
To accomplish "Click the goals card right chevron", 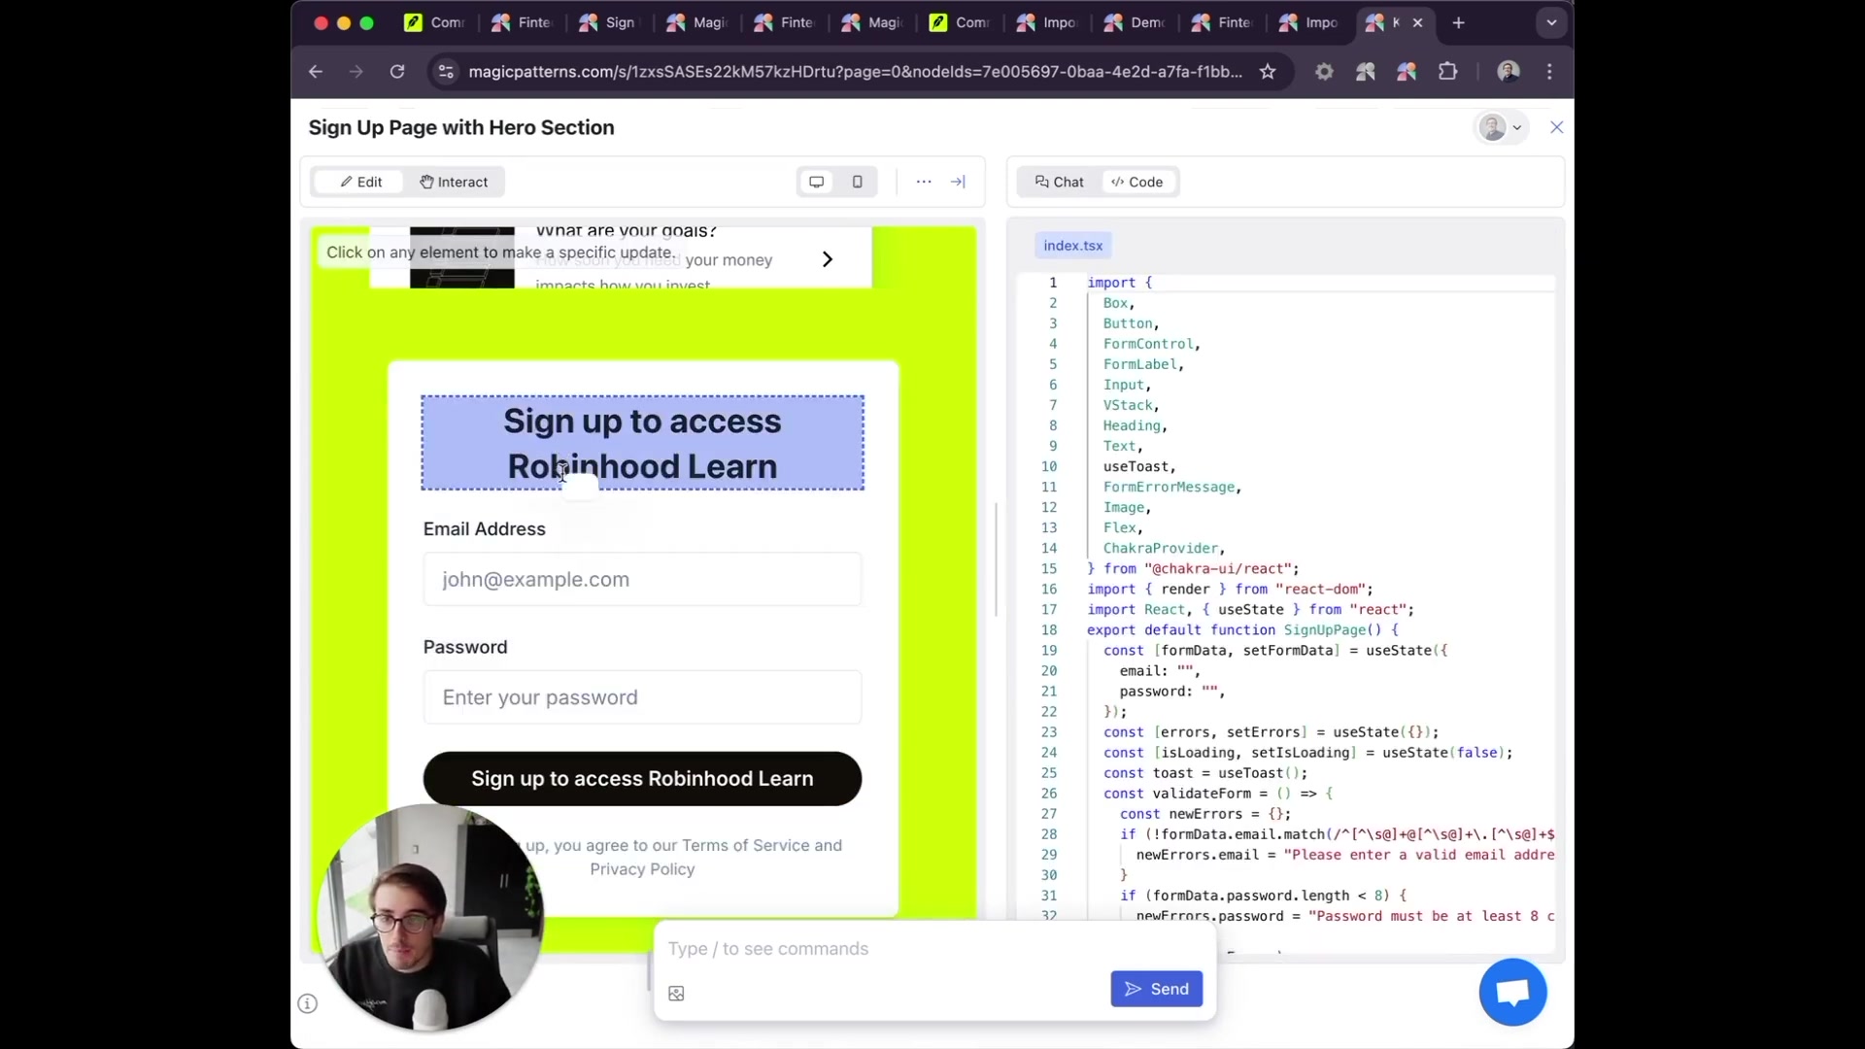I will point(827,259).
